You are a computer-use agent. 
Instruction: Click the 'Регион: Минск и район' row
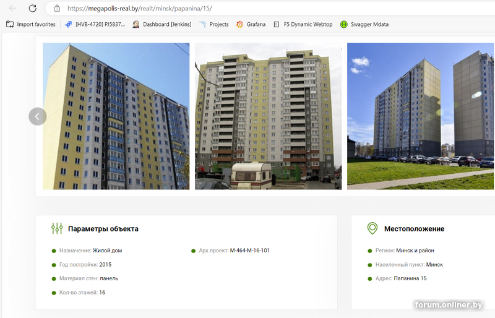401,251
